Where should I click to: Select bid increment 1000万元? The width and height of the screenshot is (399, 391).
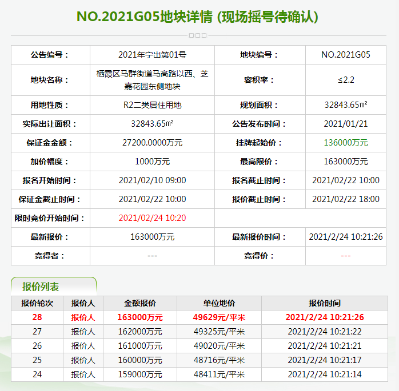152,162
